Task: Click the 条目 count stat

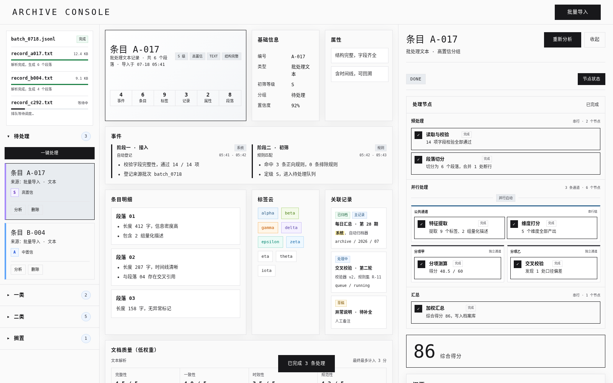Action: click(x=143, y=98)
